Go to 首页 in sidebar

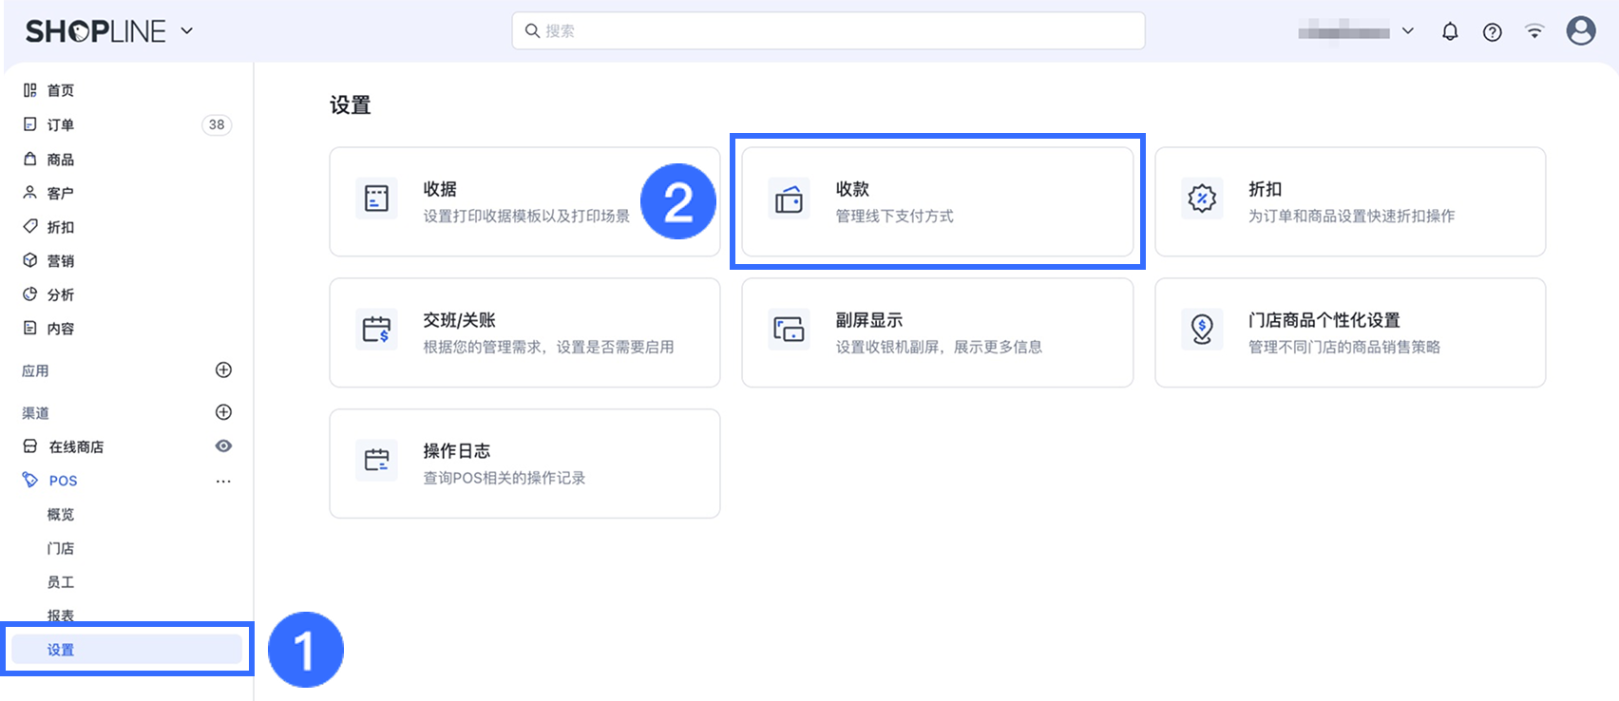(61, 90)
